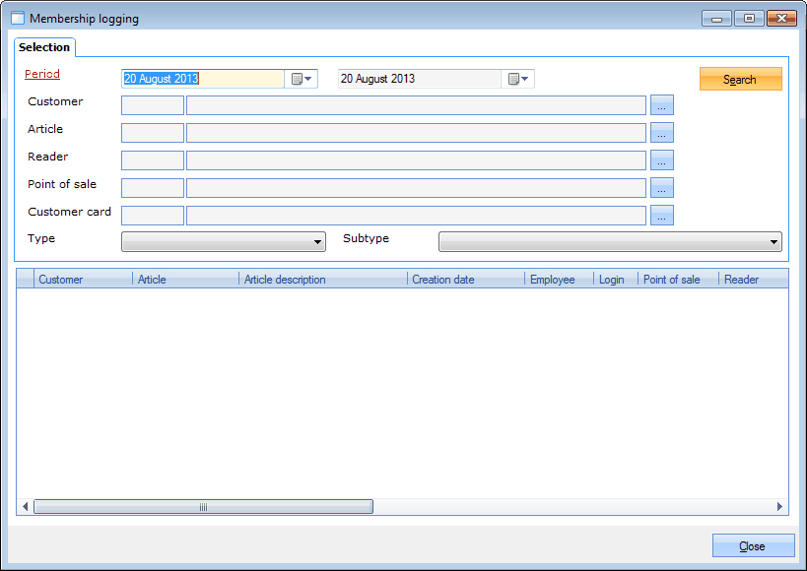Click the Membership logging window icon
This screenshot has width=807, height=571.
click(x=17, y=19)
